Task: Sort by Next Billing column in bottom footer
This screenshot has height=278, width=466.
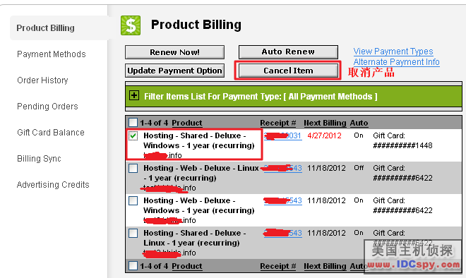Action: 325,266
